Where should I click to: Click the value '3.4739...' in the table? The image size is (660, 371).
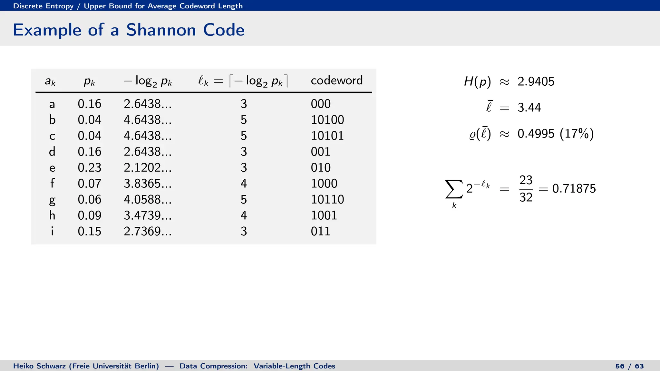148,215
